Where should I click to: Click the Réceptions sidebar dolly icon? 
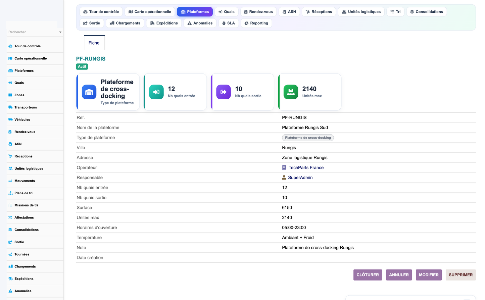coord(10,156)
